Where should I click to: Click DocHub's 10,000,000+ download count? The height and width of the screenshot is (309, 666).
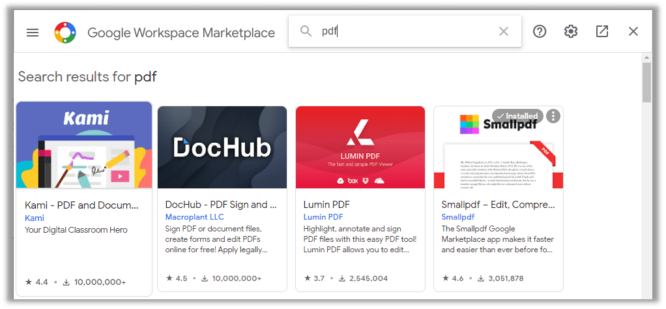(231, 278)
